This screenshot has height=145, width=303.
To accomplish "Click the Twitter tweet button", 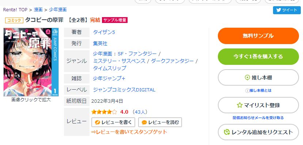I will [x=287, y=10].
